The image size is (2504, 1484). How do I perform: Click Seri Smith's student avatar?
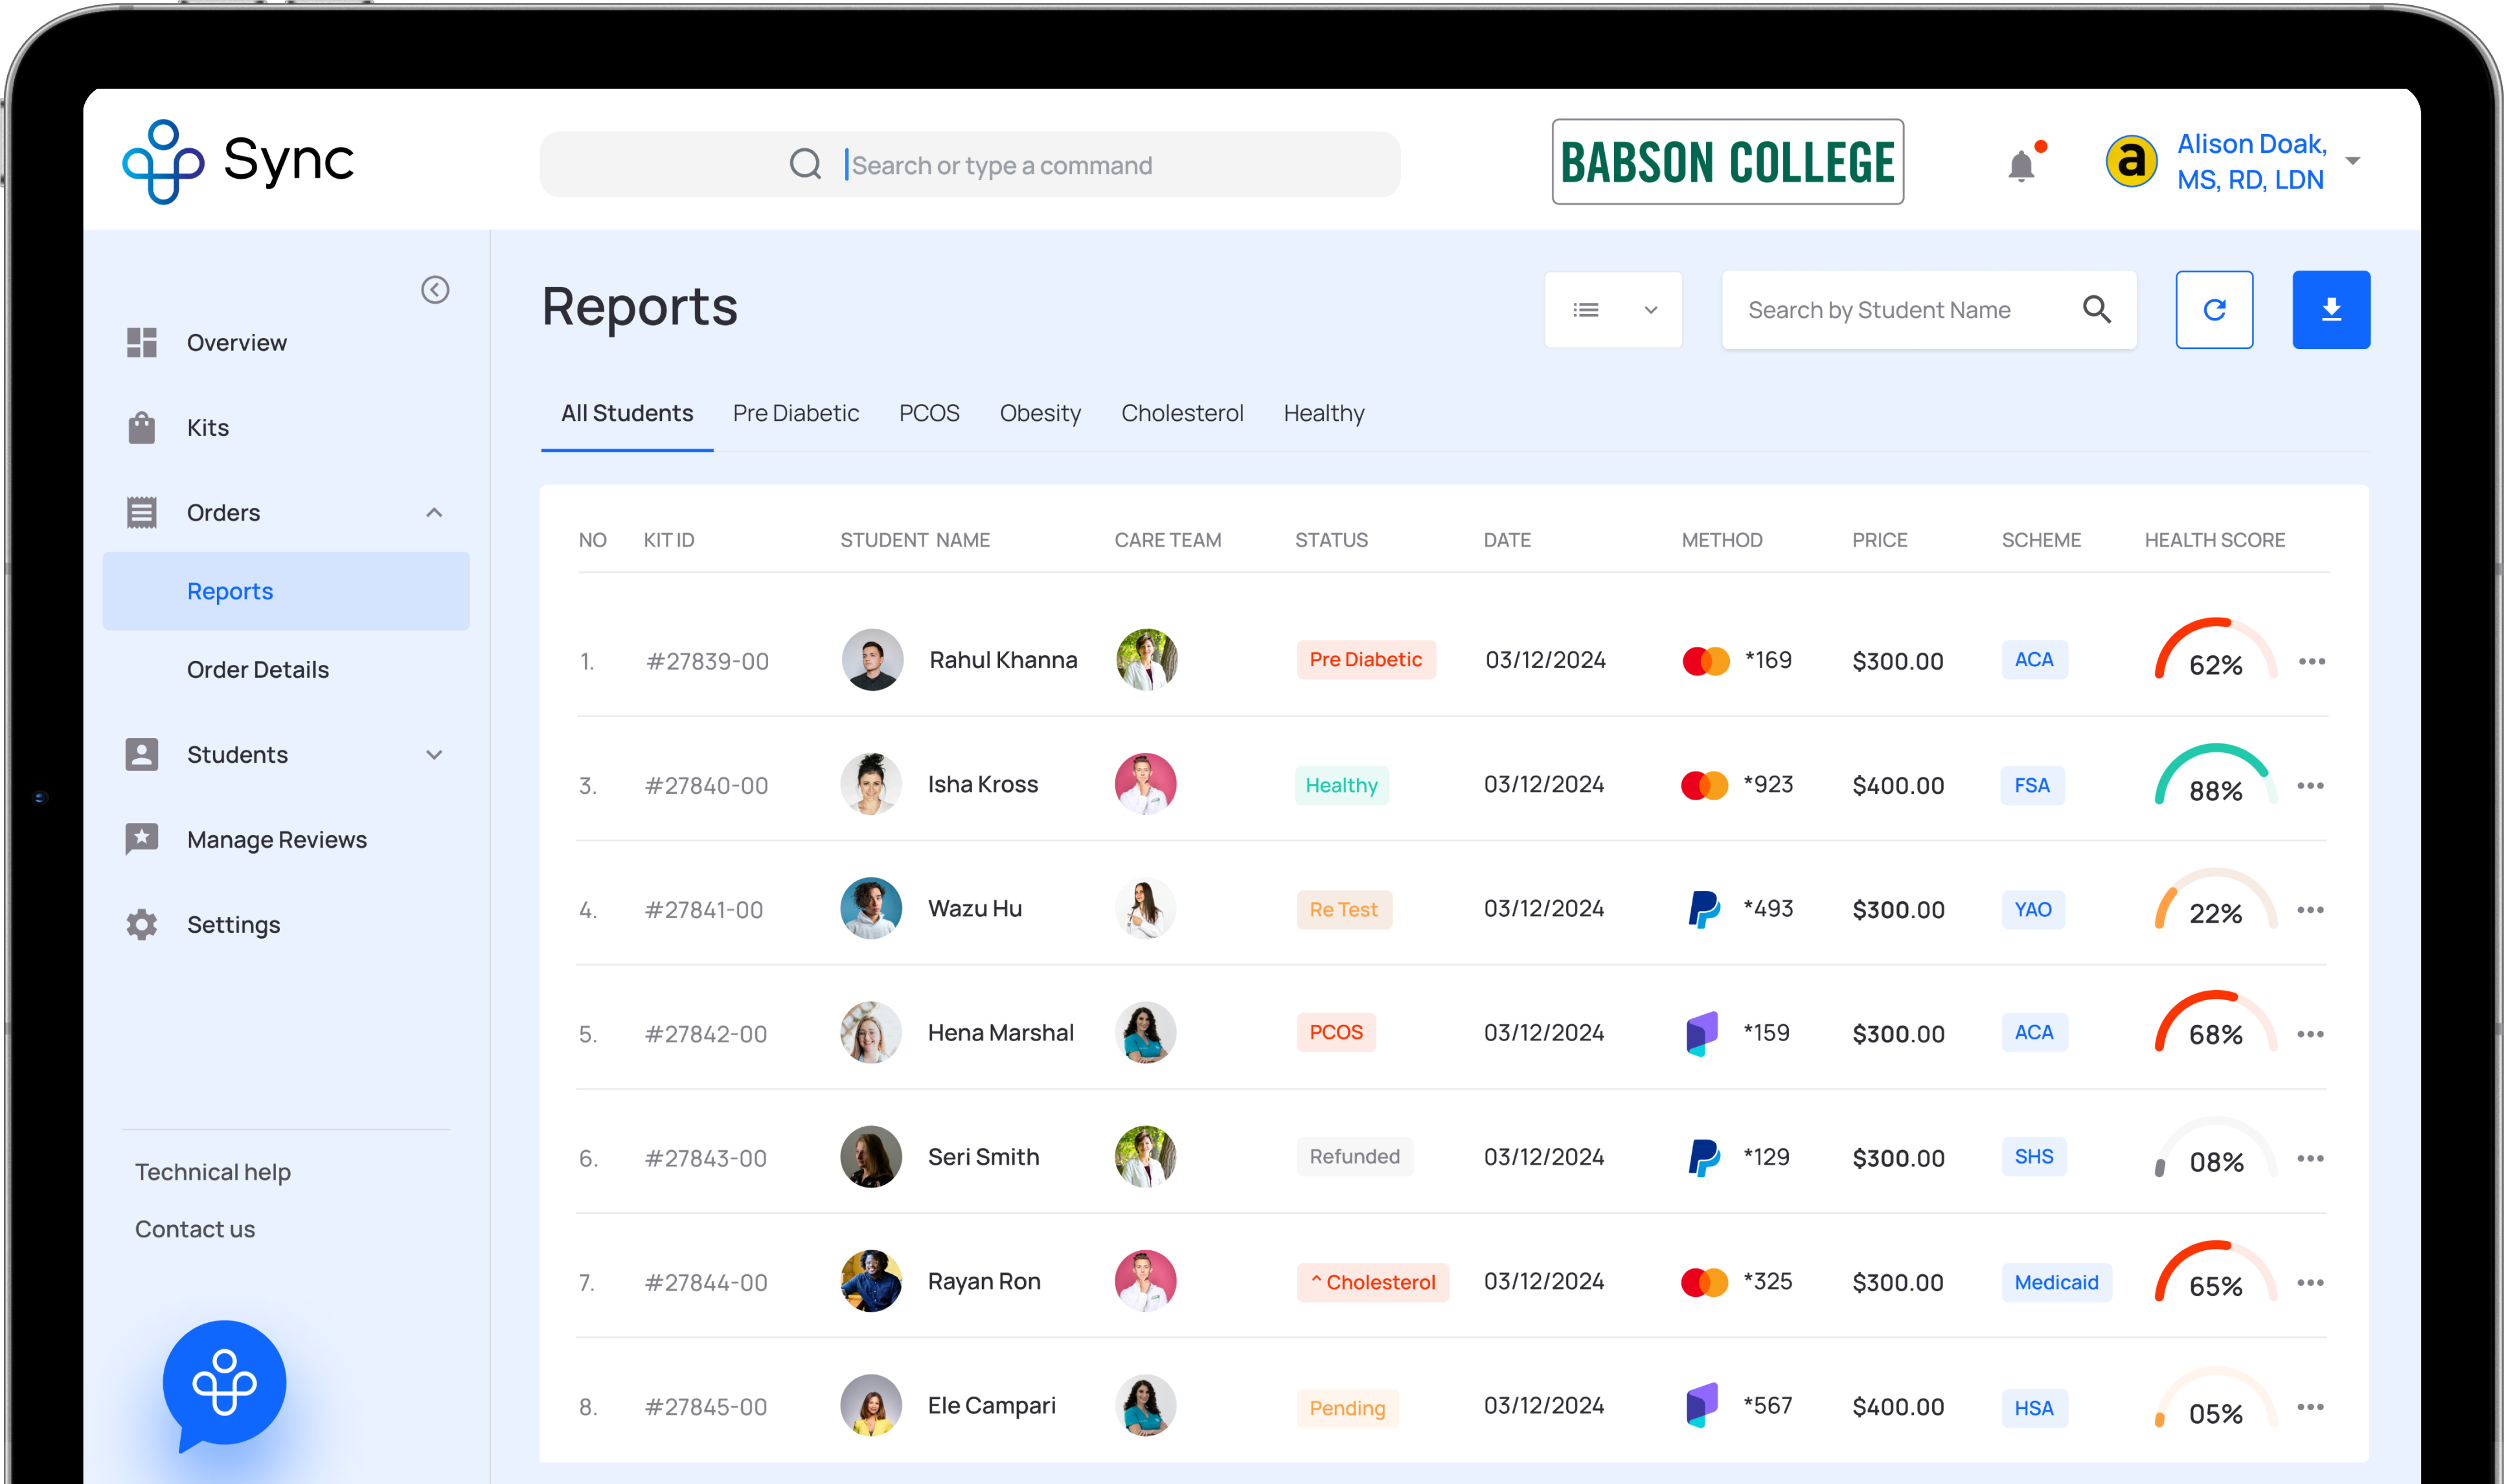(x=871, y=1157)
